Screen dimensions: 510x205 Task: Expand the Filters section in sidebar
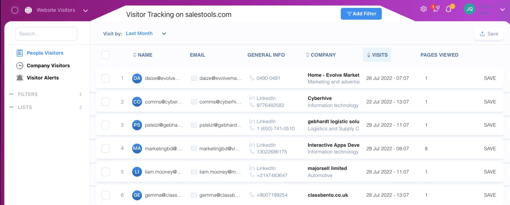tap(80, 94)
